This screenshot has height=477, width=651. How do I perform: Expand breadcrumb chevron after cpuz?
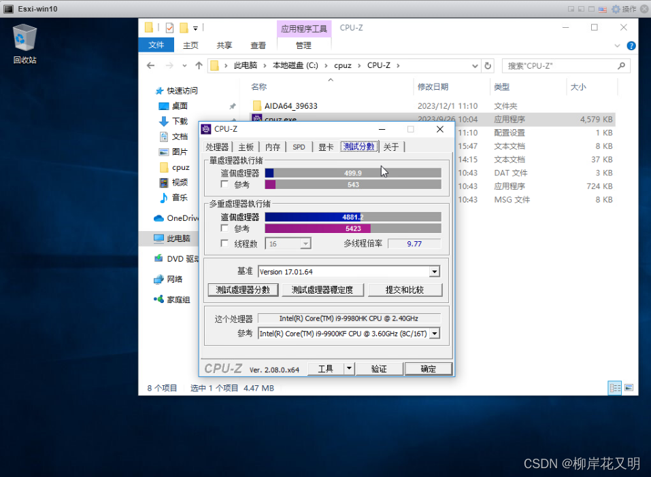click(x=359, y=65)
